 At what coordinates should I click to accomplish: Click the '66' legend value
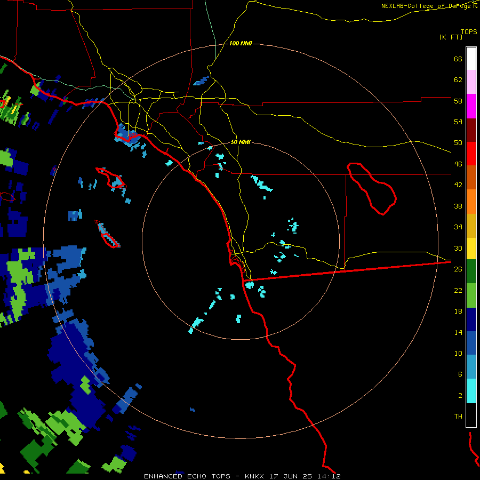(458, 59)
